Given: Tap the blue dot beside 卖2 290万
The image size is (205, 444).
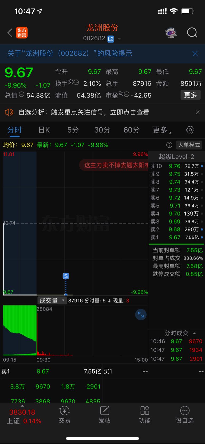Looking at the screenshot, I should point(202,229).
